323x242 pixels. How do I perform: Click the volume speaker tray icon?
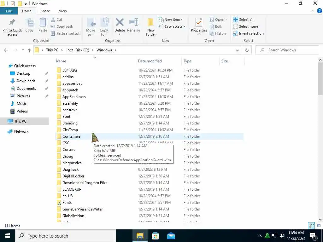click(x=282, y=236)
